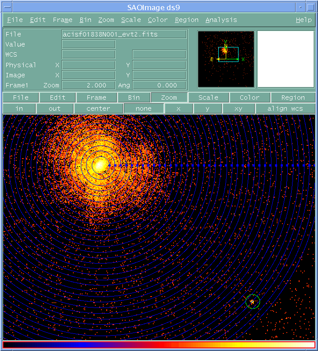Click the Bin button in button bar
Screen dimensions: 318x351
point(134,98)
